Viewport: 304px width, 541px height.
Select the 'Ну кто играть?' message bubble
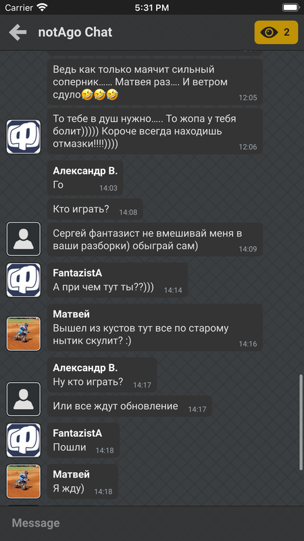click(x=102, y=375)
